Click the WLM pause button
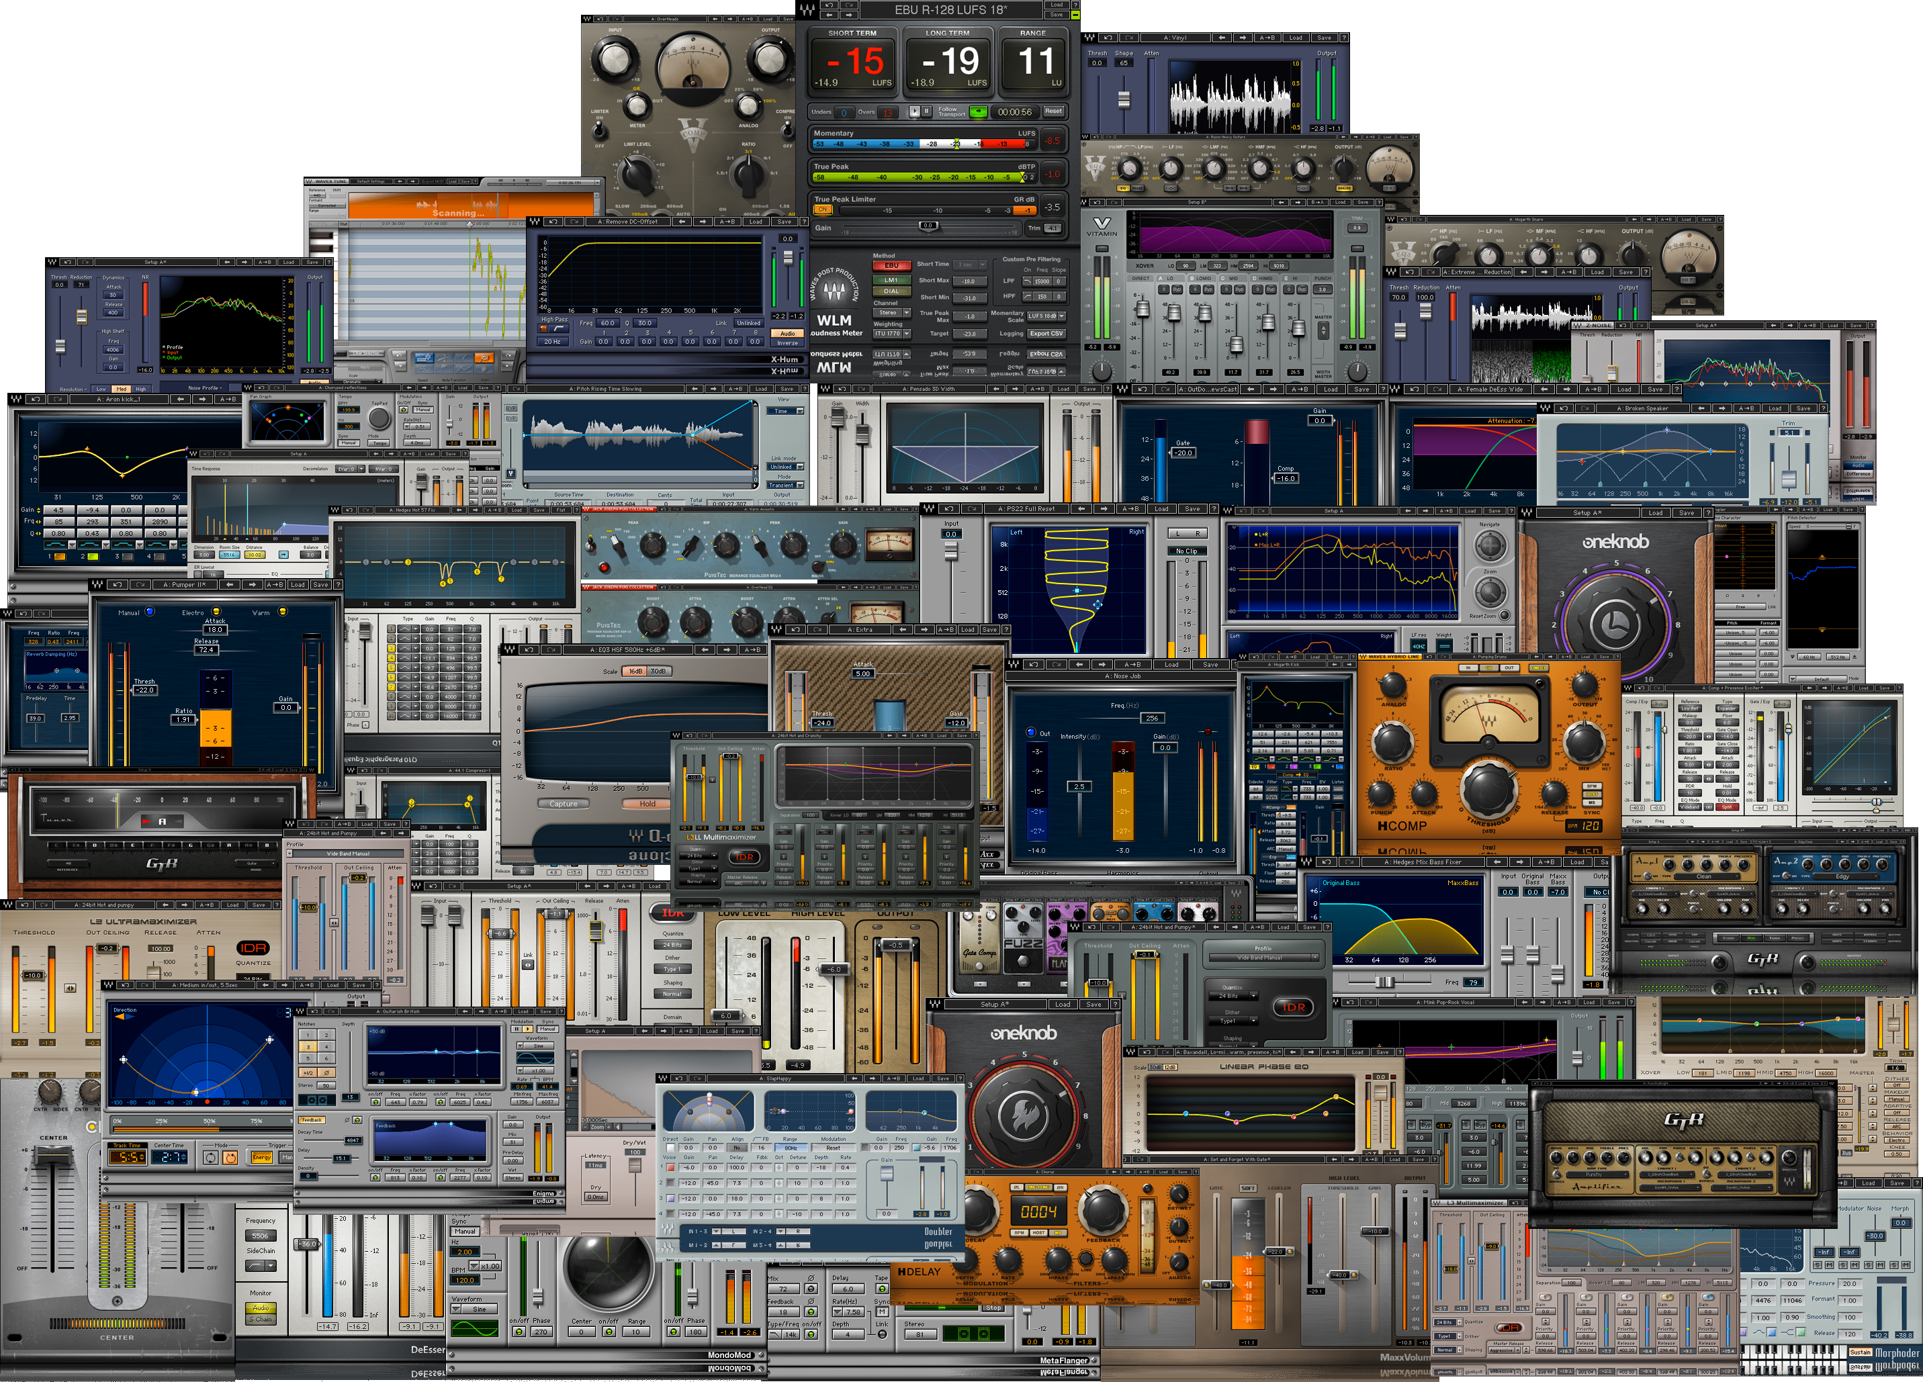The height and width of the screenshot is (1382, 1923). (927, 111)
